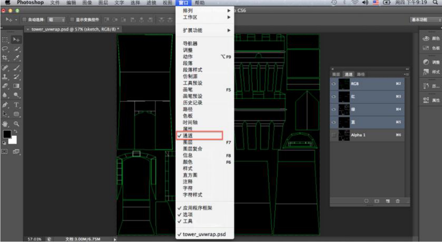This screenshot has height=242, width=442.
Task: Select the Rectangle shape tool
Action: (x=16, y=114)
